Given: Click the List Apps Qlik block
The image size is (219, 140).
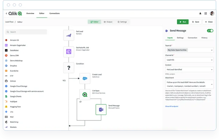Looking at the screenshot, I should pos(85,94).
